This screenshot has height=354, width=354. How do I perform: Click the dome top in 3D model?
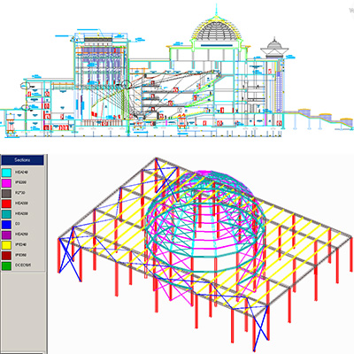coord(204,174)
